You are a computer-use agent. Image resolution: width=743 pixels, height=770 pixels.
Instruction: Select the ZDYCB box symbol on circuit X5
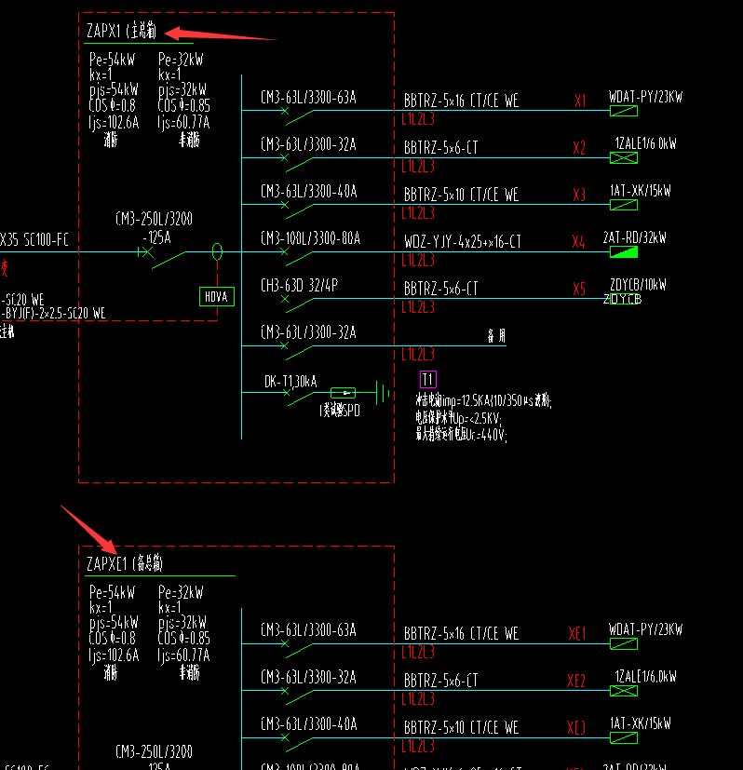click(625, 299)
